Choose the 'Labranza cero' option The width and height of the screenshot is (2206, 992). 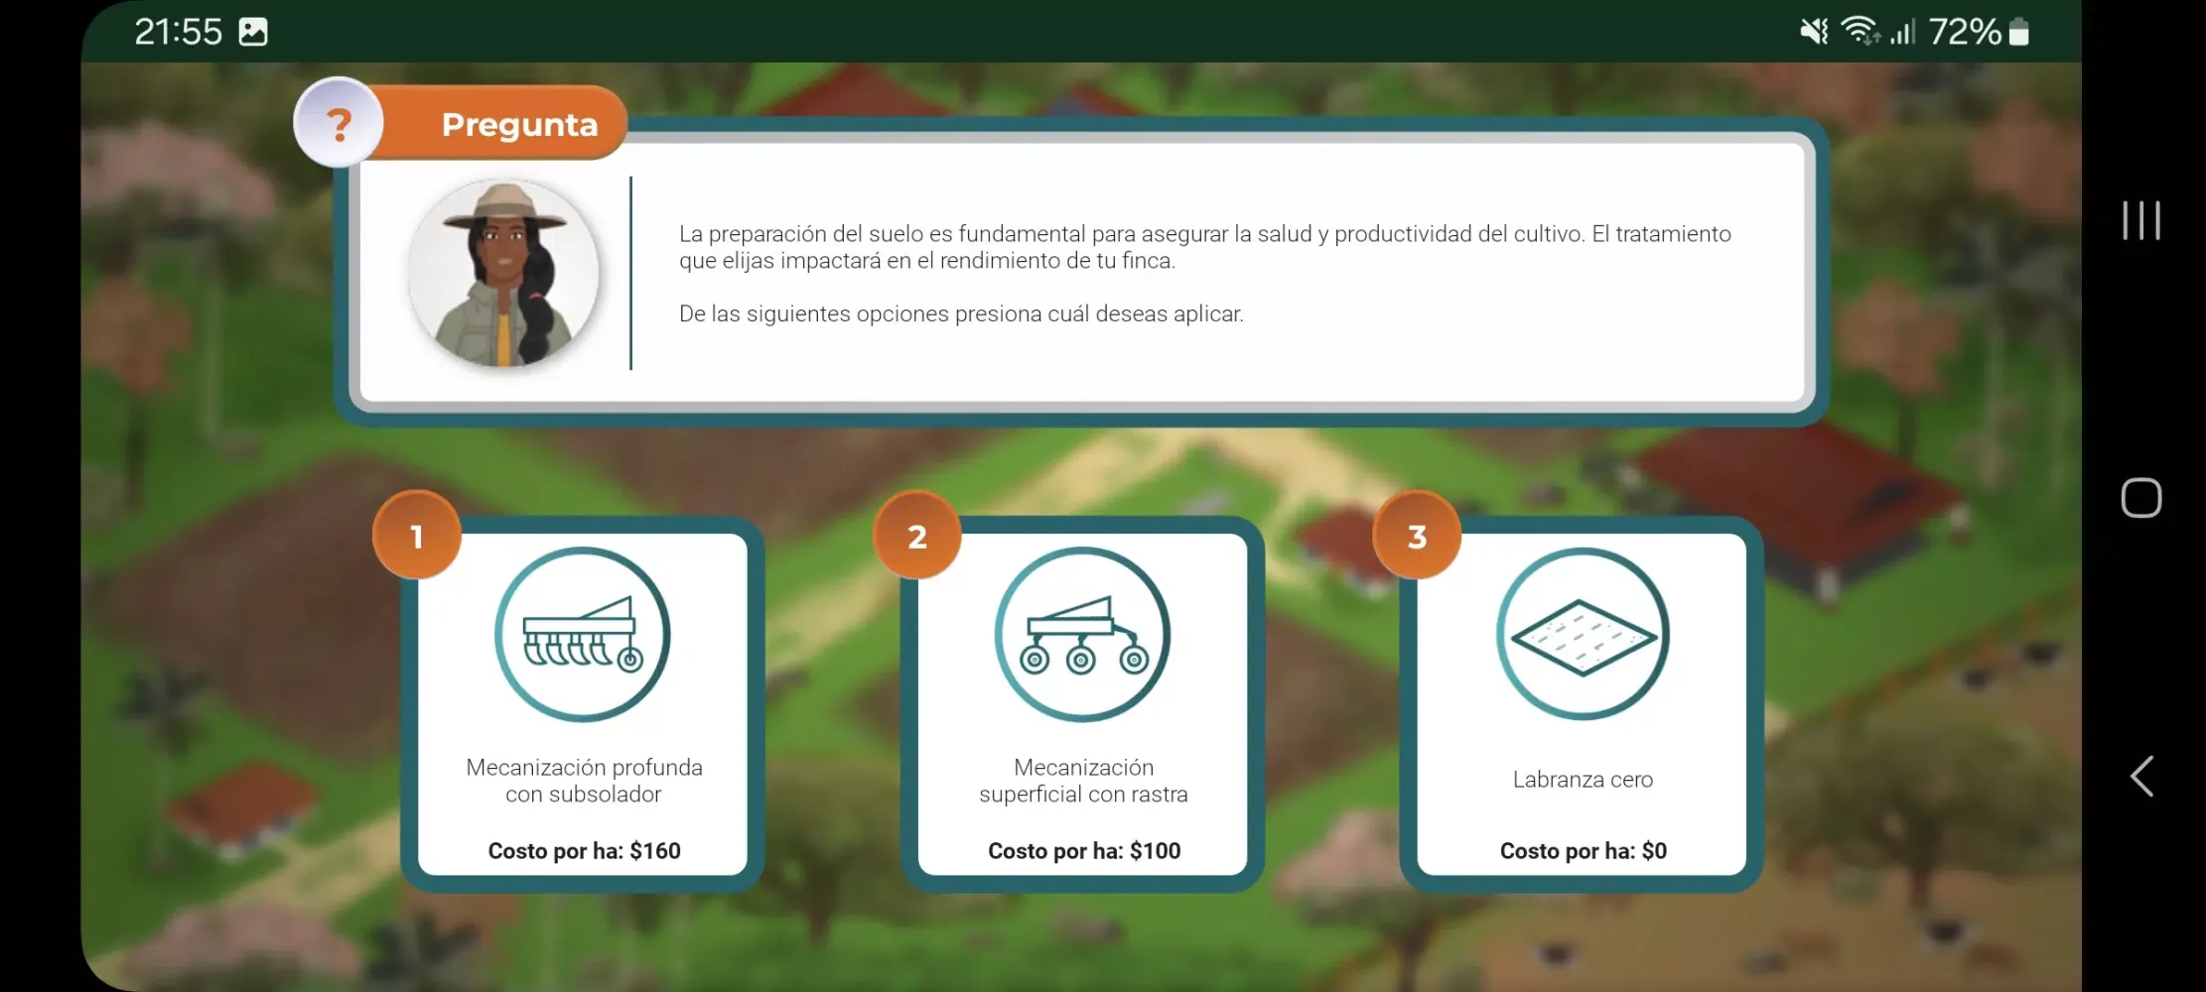click(x=1583, y=780)
